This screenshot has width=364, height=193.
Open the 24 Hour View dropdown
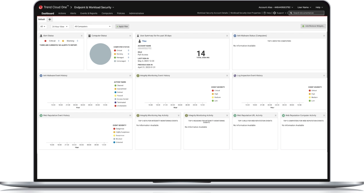(60, 27)
